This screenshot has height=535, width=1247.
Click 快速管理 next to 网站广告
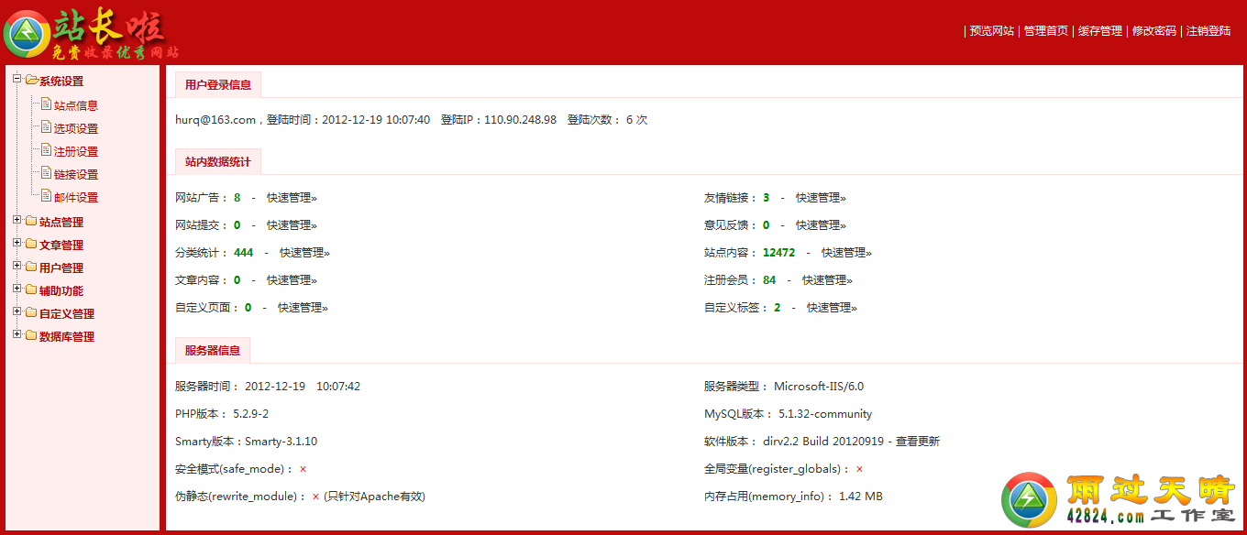point(292,197)
